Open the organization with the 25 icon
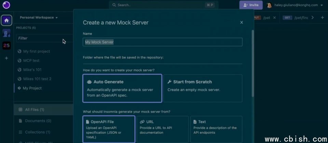 6,45
